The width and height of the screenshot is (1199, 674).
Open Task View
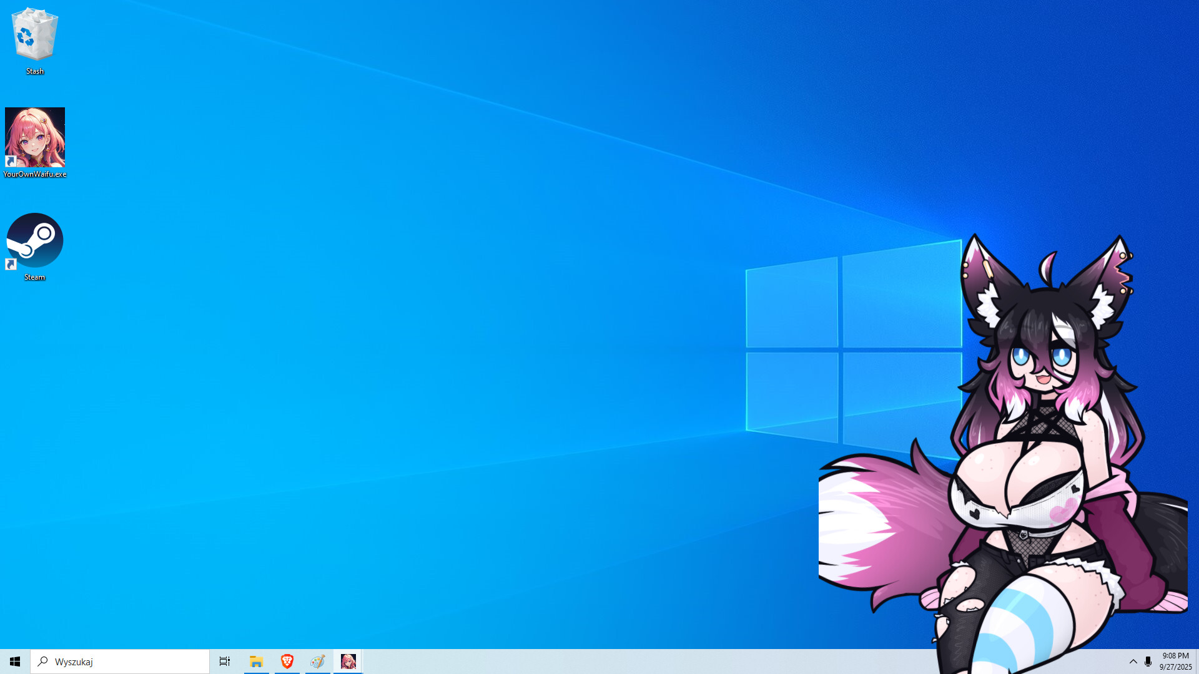224,661
